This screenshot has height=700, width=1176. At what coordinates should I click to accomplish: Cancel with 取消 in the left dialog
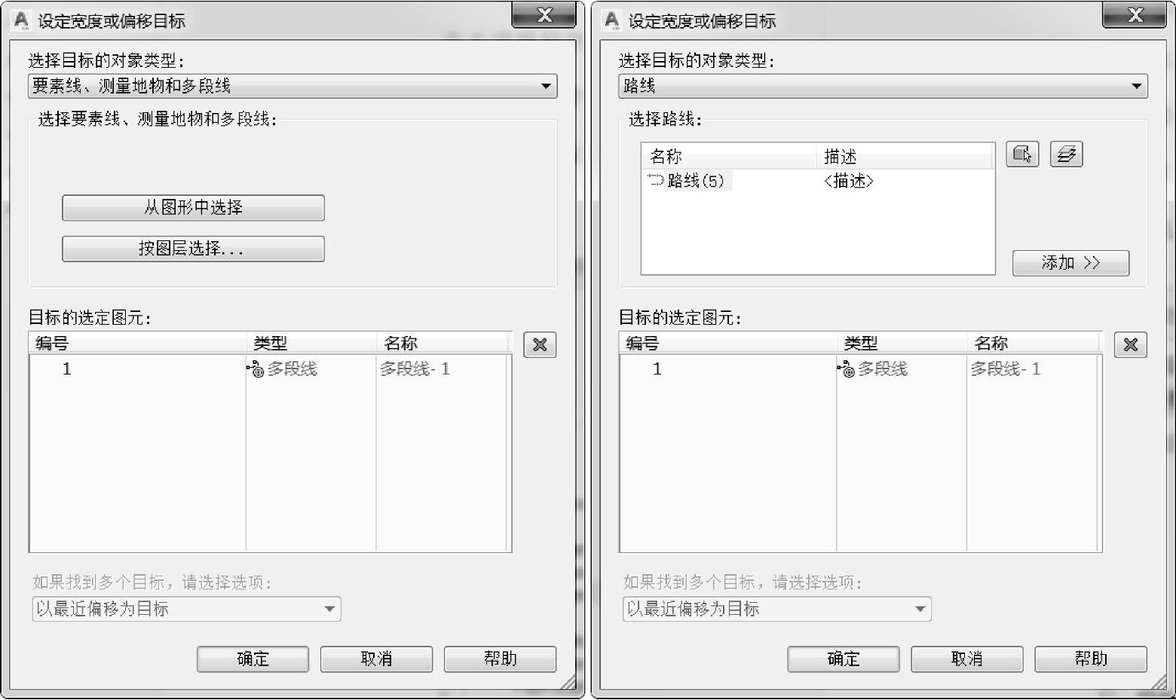point(376,659)
